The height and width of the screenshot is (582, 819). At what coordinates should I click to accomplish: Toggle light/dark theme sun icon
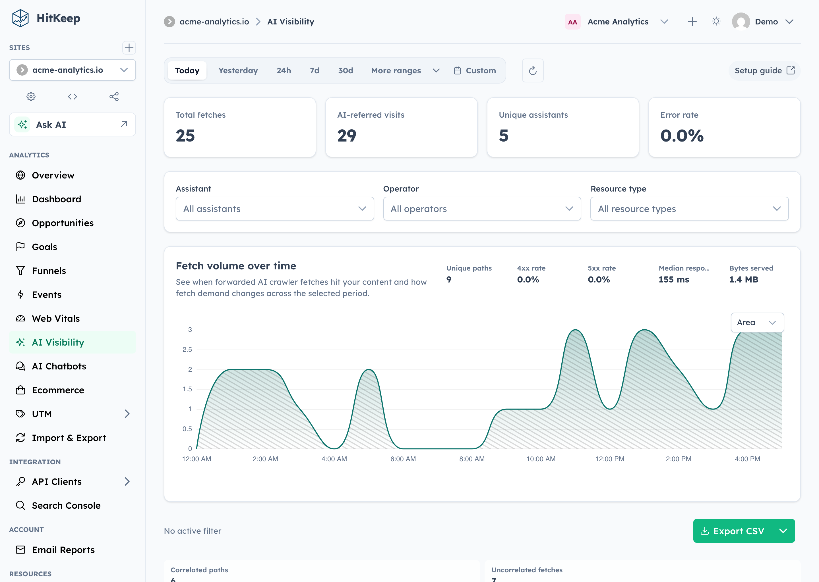click(x=716, y=22)
